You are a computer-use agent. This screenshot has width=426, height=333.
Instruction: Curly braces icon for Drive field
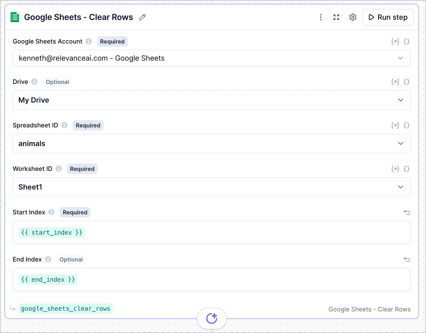point(407,82)
